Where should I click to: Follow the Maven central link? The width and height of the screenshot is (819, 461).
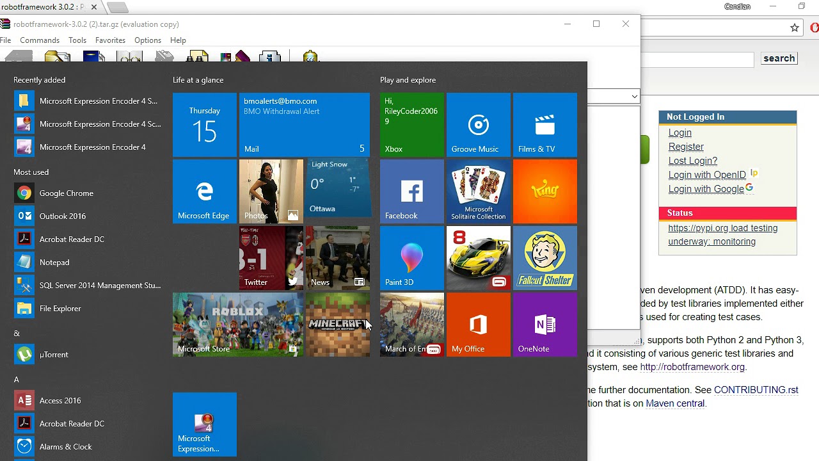[675, 403]
